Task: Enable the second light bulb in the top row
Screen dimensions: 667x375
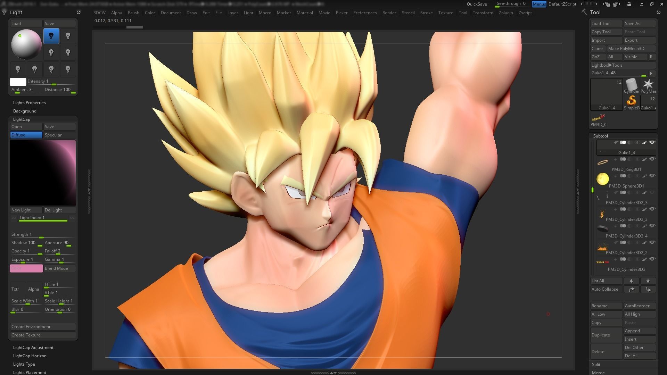Action: [68, 36]
